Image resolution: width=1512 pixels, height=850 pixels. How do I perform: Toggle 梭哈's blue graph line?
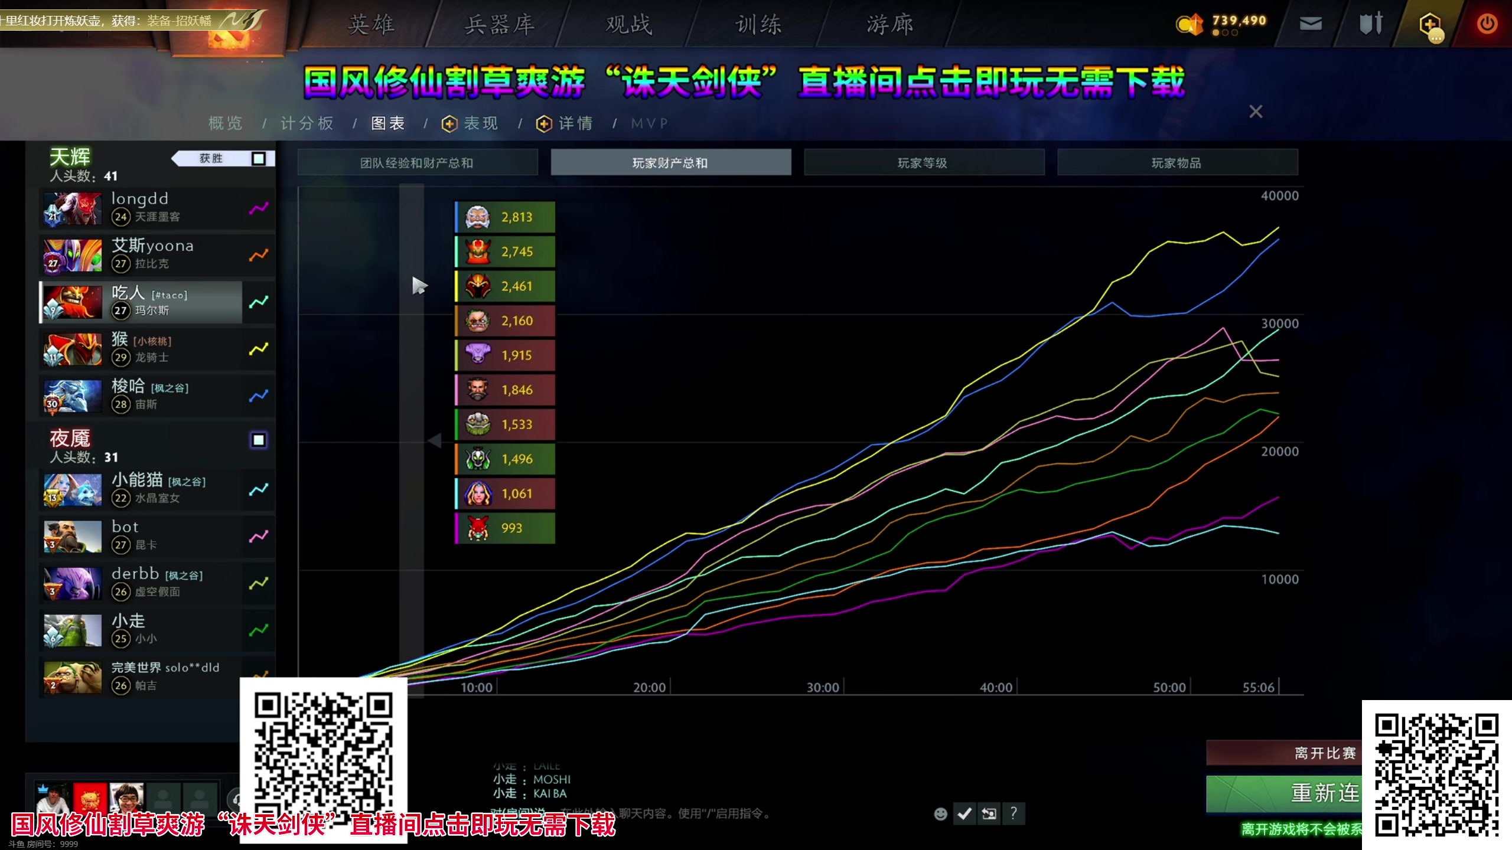coord(259,395)
